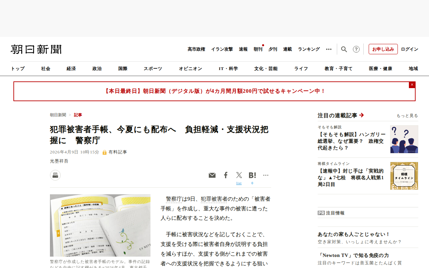Select 医療・健康 navigation tab
The width and height of the screenshot is (429, 268).
coord(380,69)
